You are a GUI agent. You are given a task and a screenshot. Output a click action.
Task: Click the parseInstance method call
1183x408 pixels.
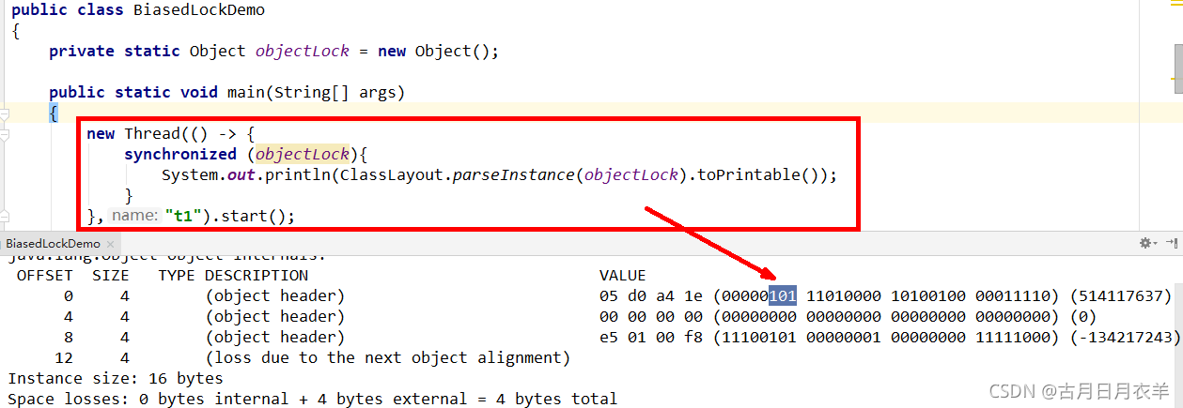point(514,174)
